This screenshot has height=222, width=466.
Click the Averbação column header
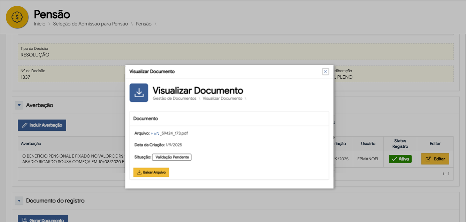[x=31, y=144]
